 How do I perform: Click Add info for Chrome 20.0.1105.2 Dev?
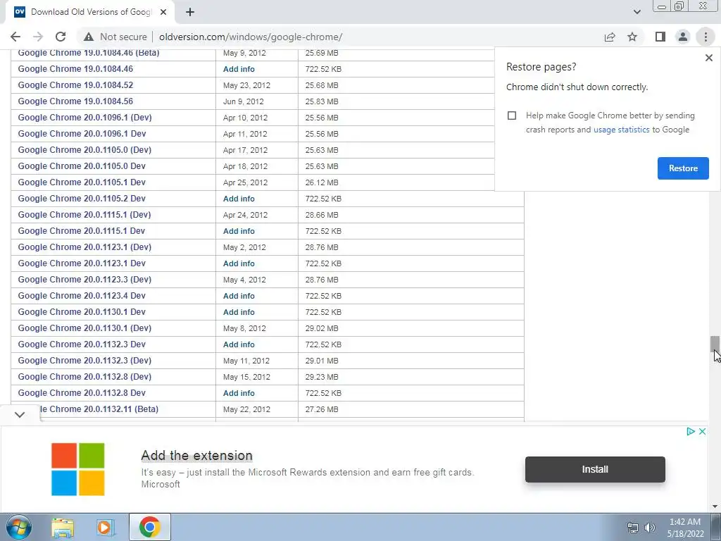[239, 199]
